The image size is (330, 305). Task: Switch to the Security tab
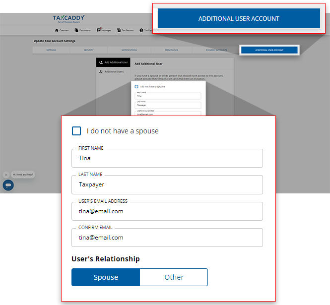(89, 50)
